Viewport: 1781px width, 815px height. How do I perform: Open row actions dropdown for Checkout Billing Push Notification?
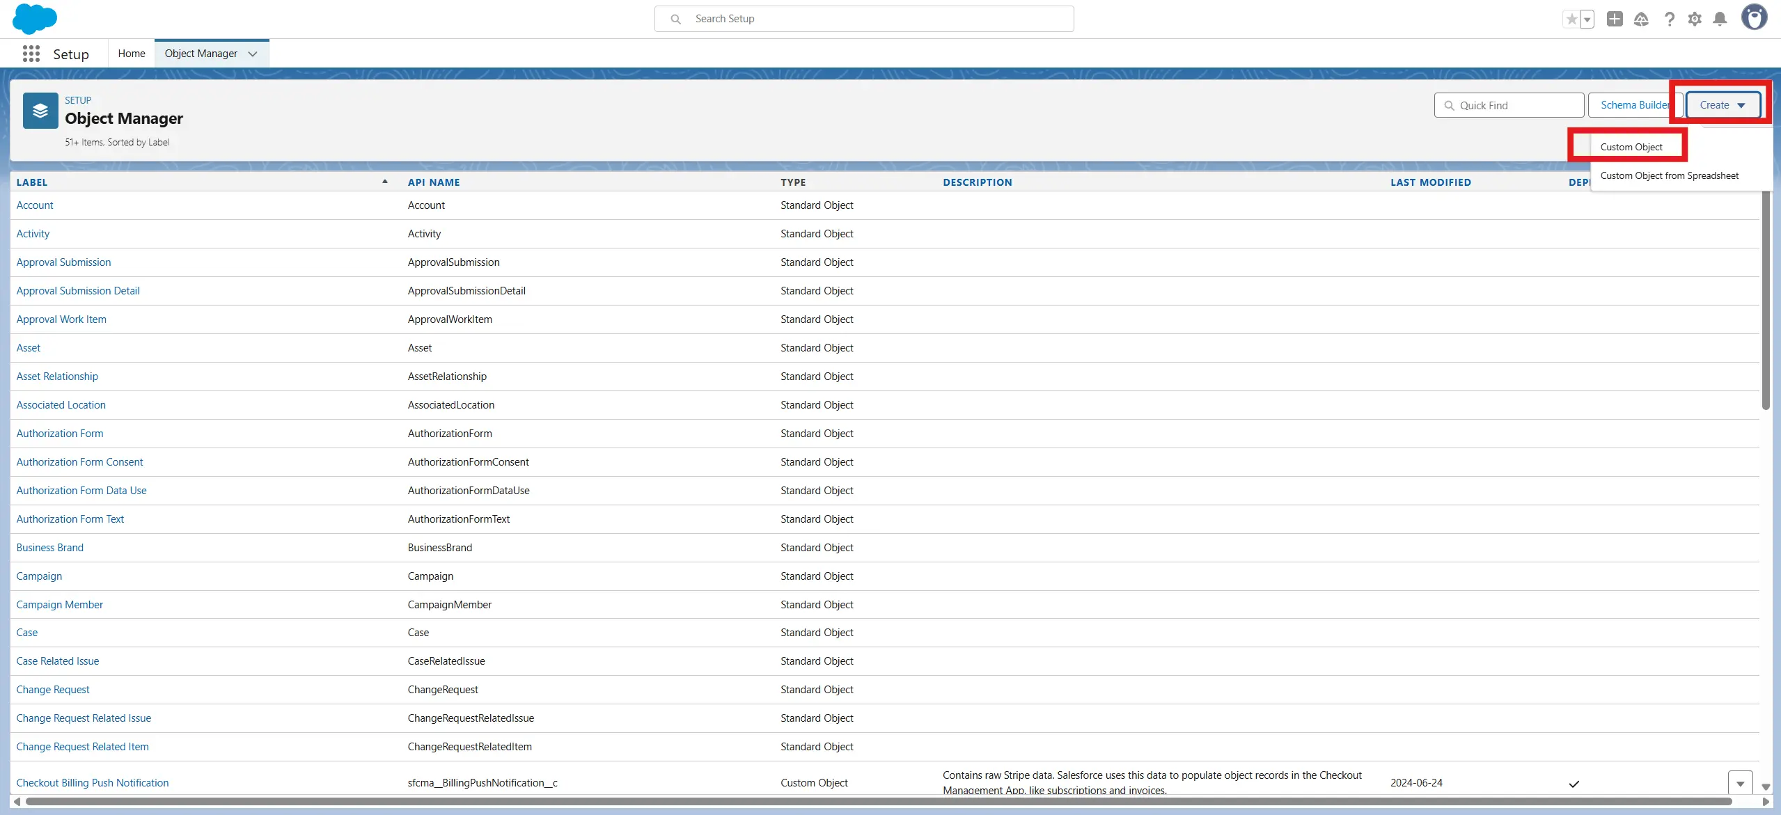click(1740, 783)
